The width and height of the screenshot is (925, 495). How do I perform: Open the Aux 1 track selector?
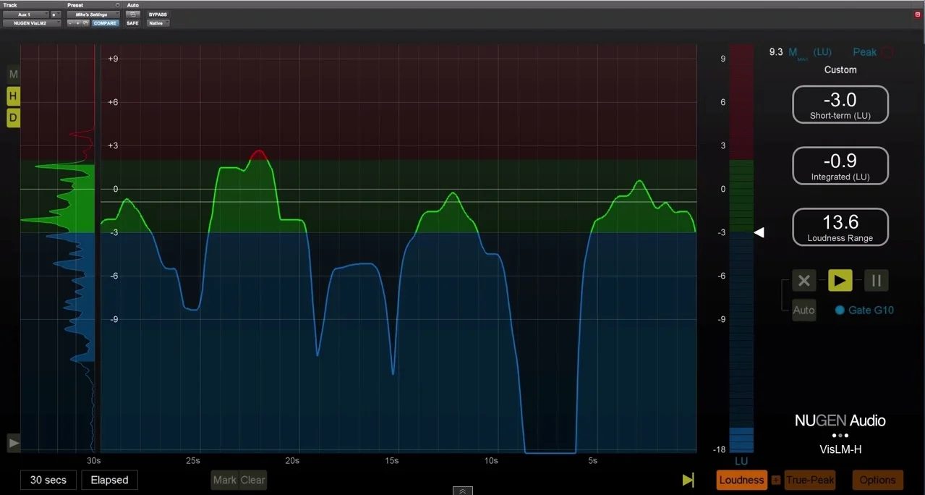pos(27,14)
